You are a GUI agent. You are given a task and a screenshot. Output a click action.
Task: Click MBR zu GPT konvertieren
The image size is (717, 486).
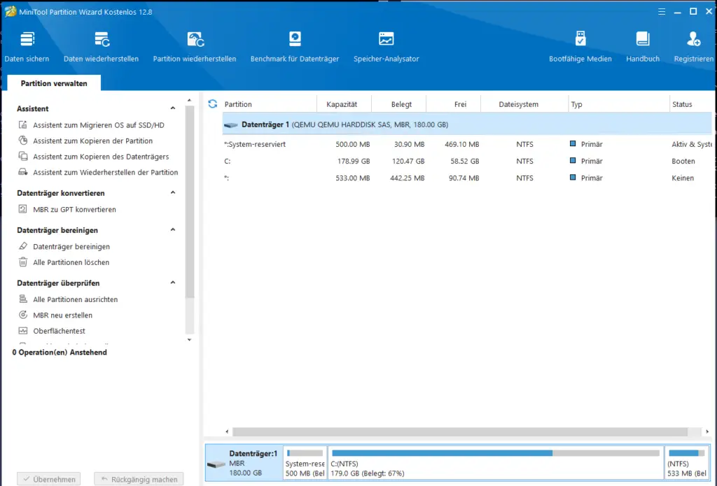[x=74, y=210]
